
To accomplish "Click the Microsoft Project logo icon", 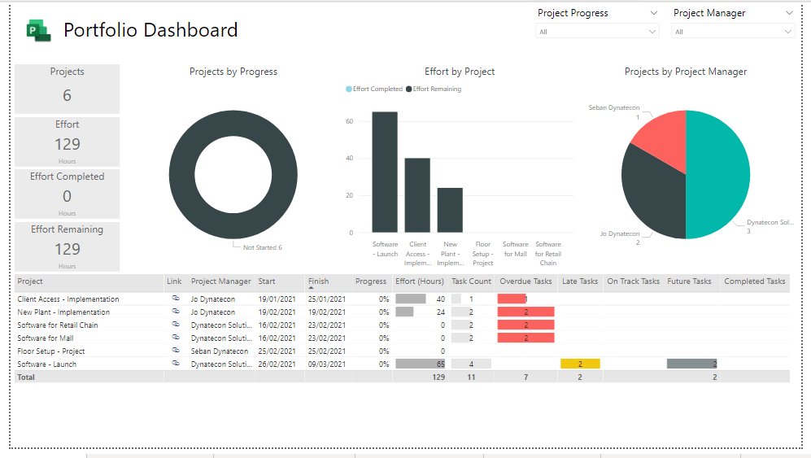I will coord(38,31).
